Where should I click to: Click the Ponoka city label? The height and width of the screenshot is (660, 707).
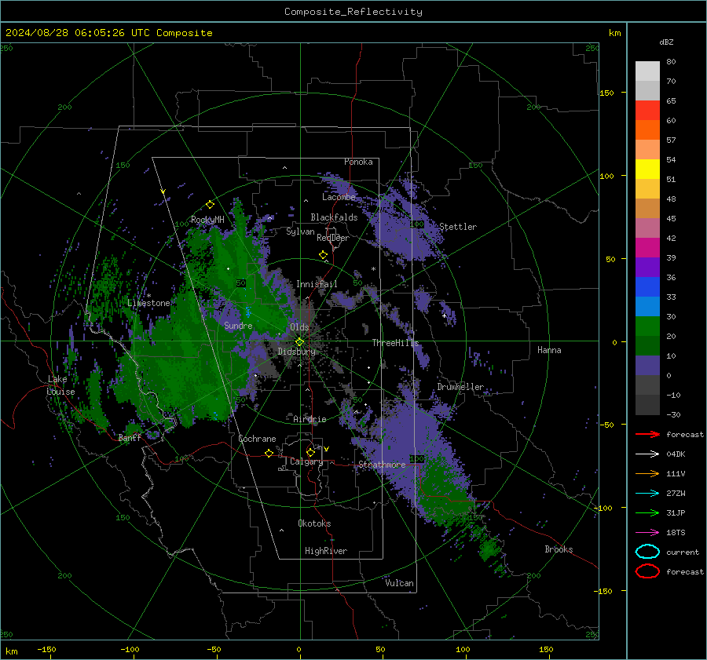click(358, 162)
